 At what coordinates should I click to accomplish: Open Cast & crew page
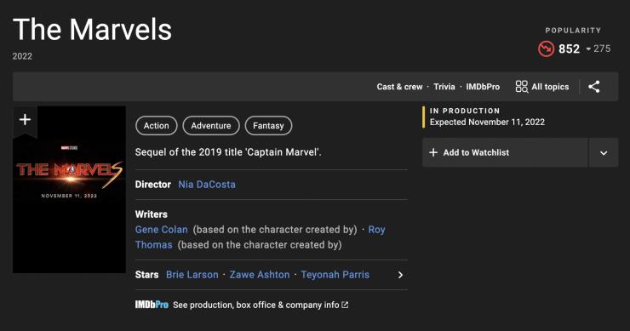(399, 87)
